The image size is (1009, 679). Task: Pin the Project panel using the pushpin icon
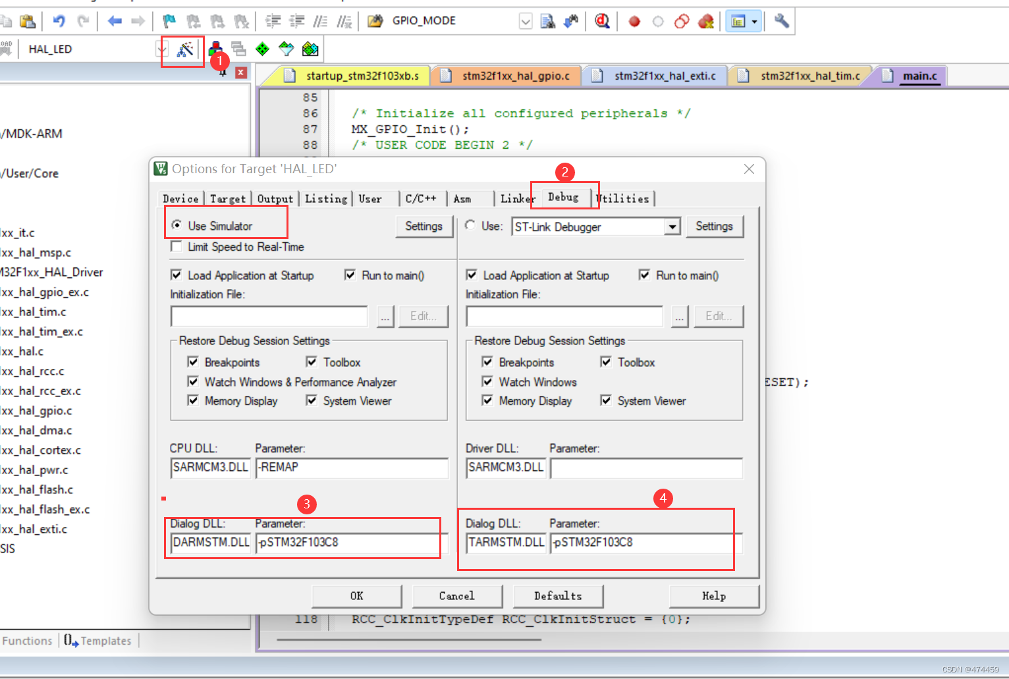[x=223, y=73]
